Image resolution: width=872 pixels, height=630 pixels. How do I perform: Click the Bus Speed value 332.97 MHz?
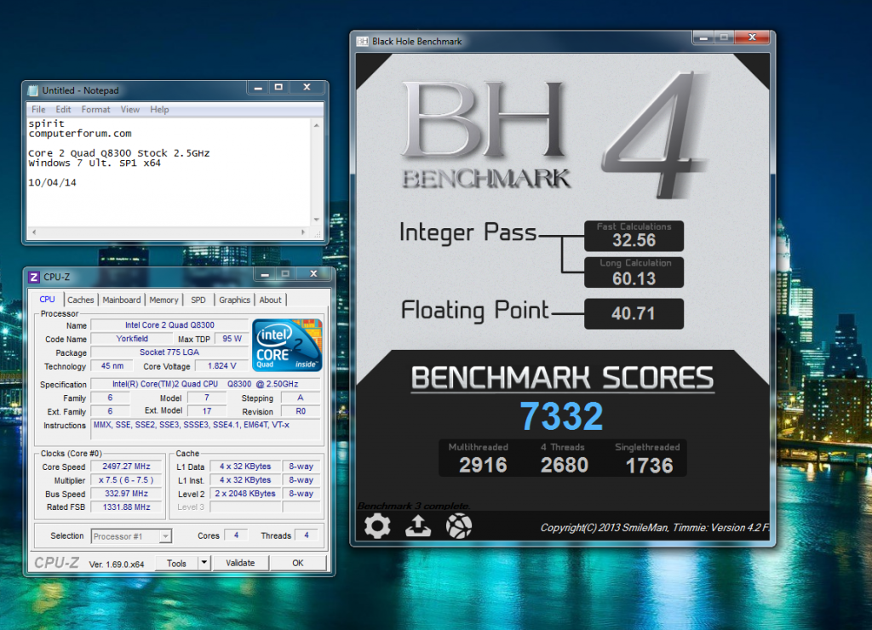pos(126,493)
